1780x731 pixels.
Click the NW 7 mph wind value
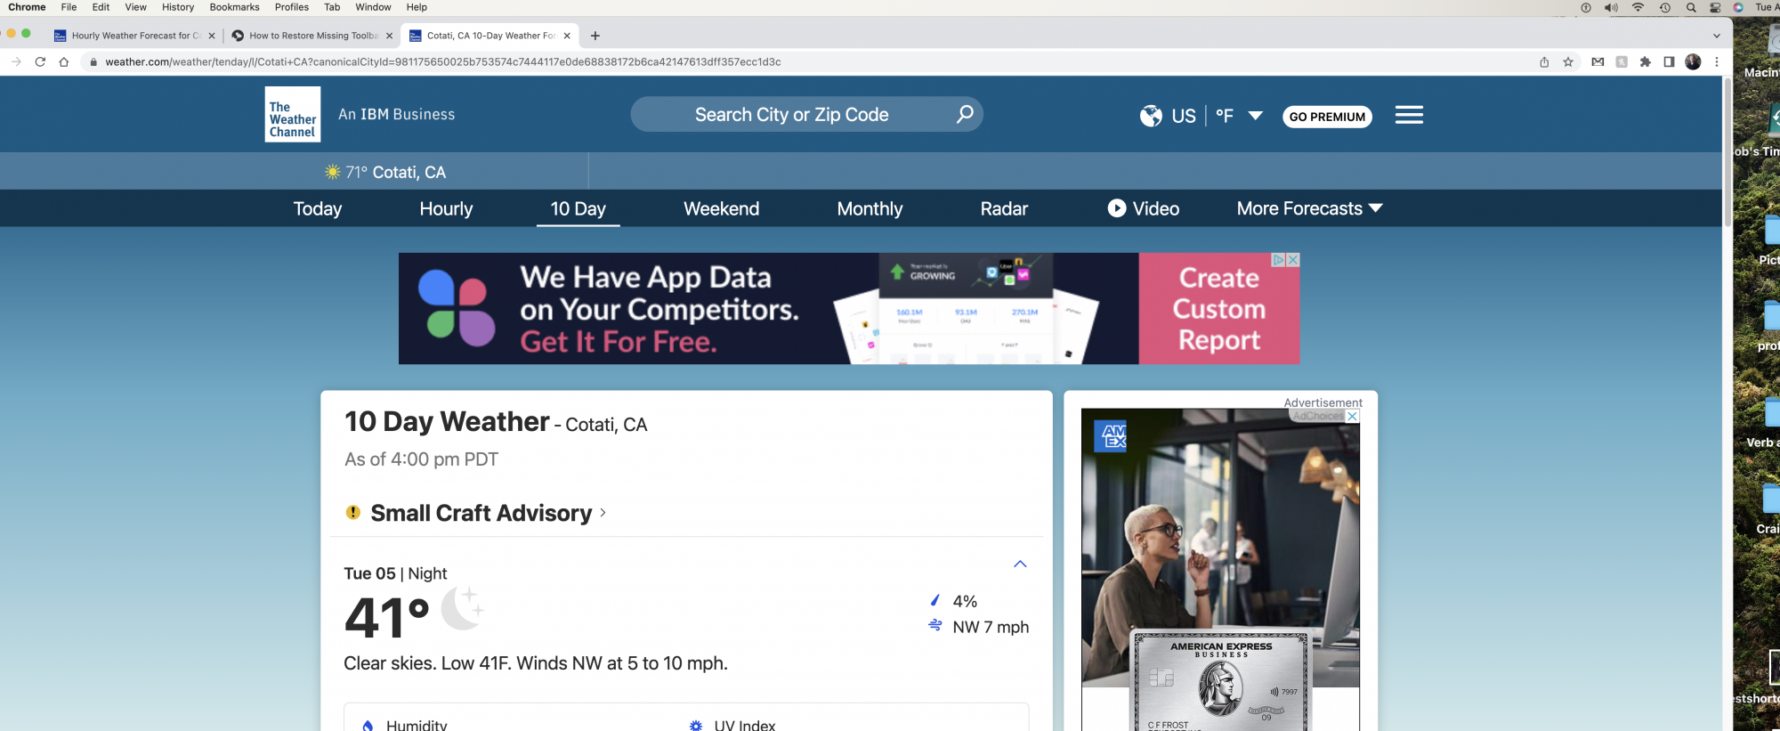click(991, 627)
